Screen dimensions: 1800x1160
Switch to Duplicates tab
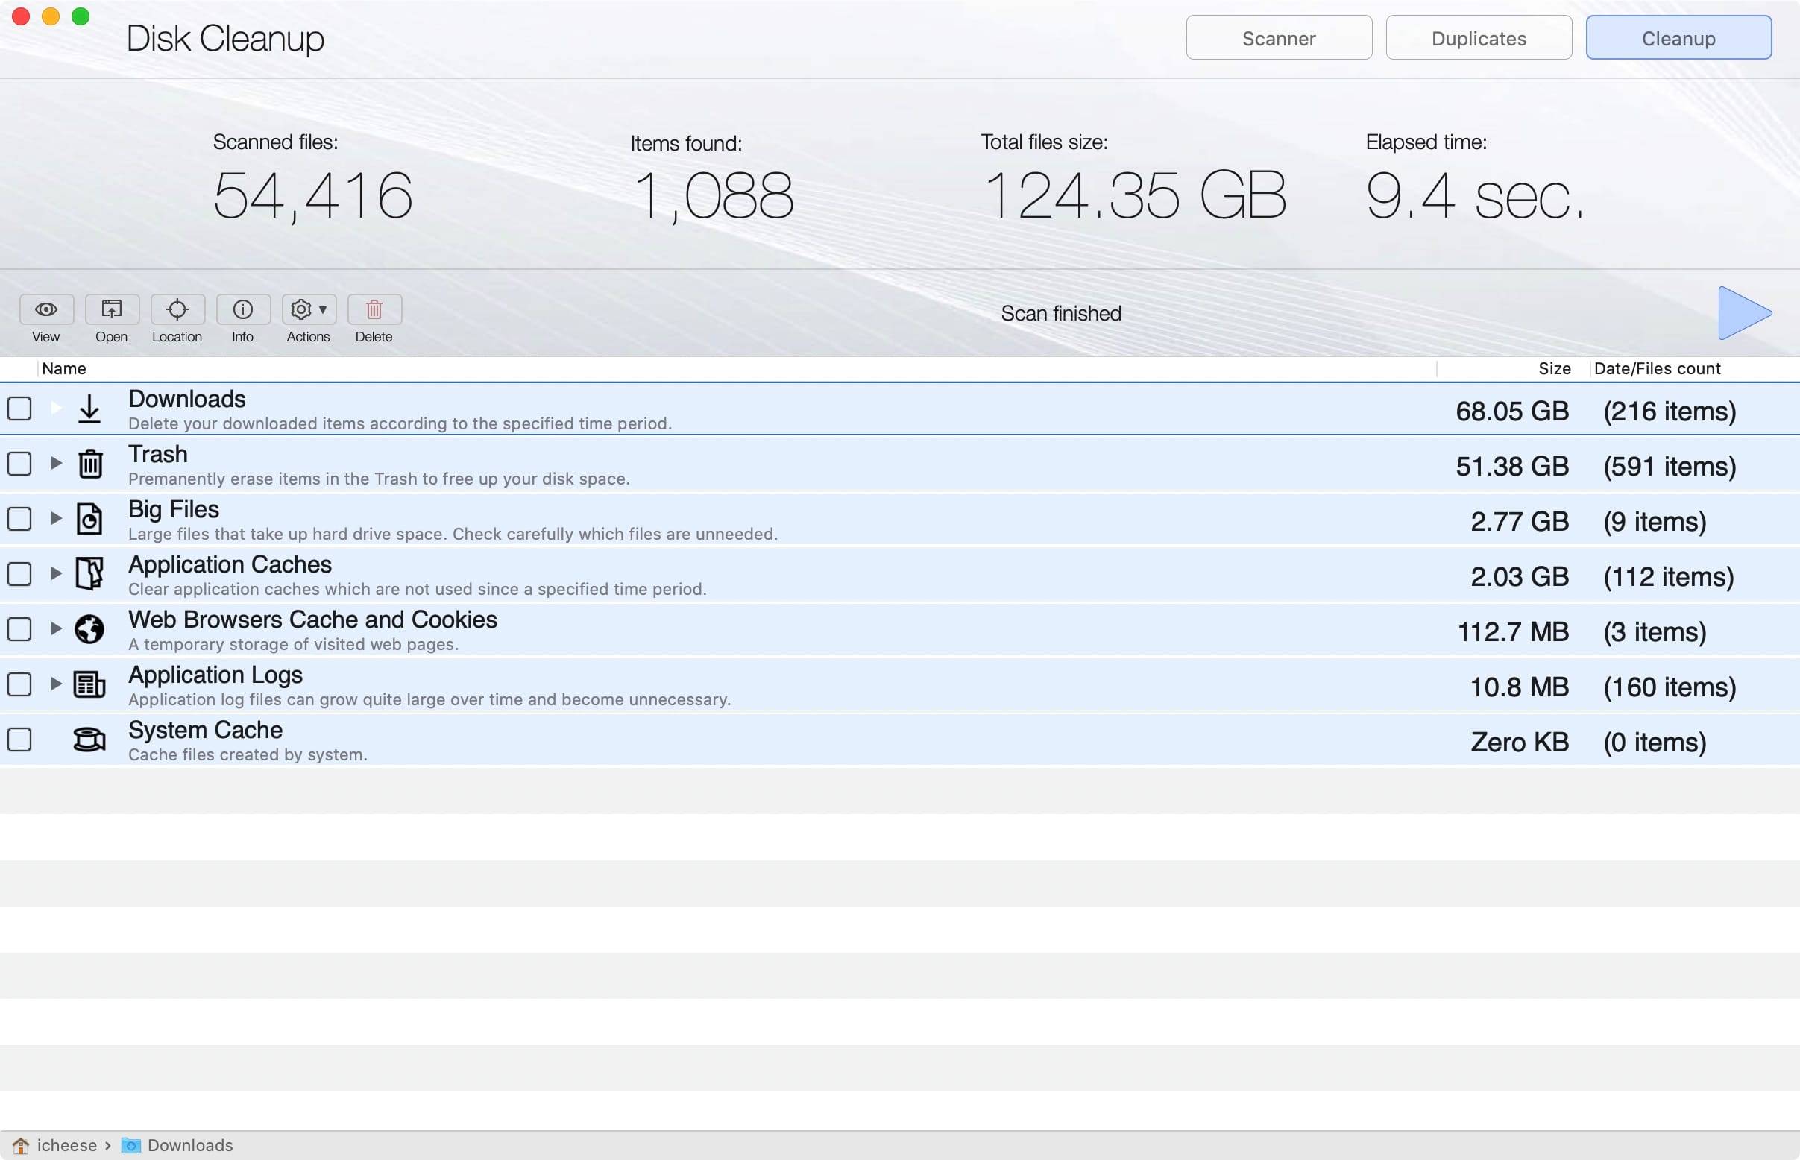[x=1479, y=38]
